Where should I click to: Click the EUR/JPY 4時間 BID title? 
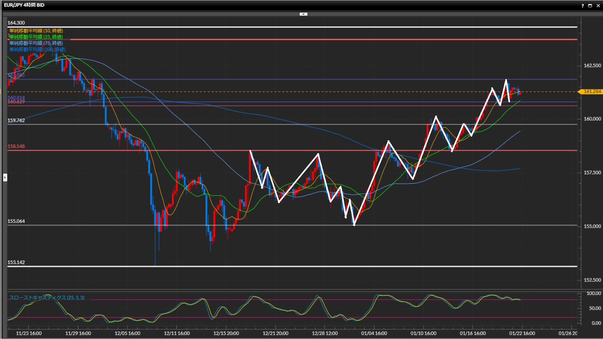pos(24,5)
